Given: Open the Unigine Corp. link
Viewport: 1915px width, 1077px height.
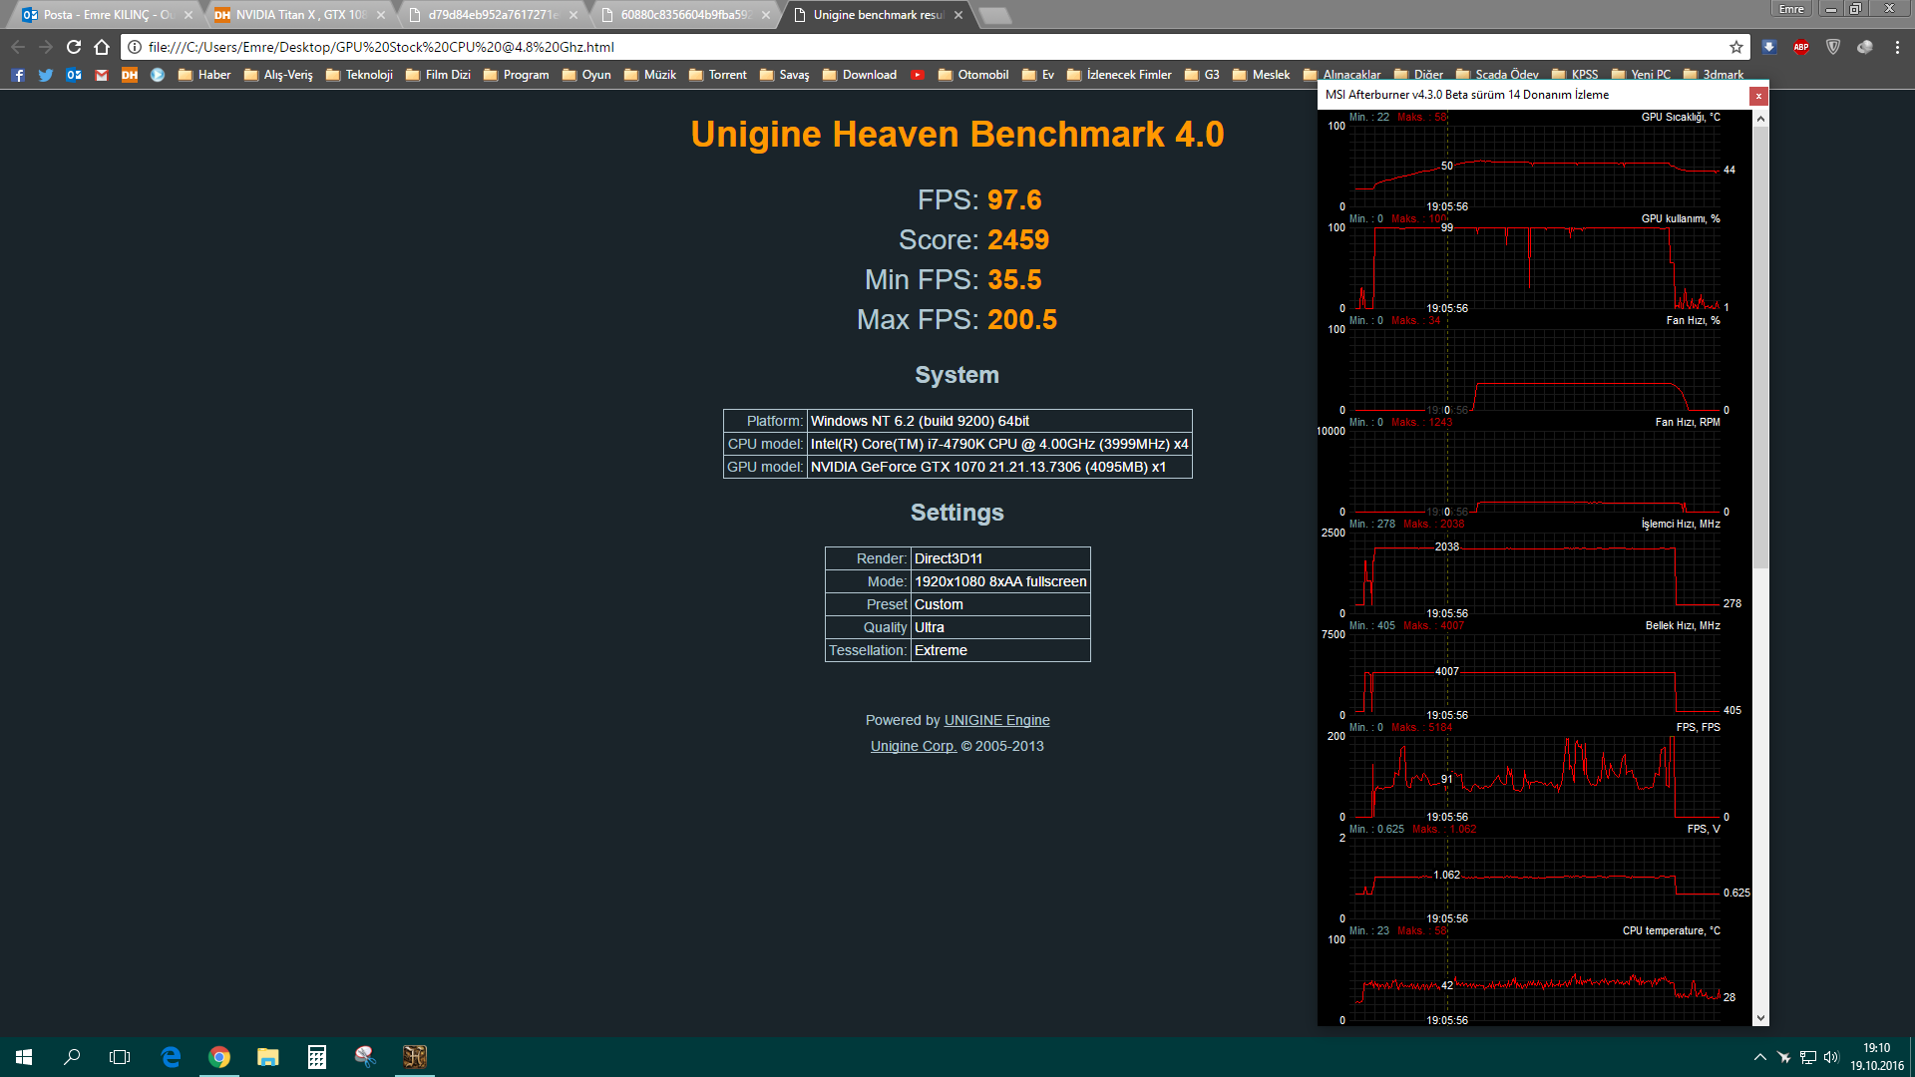Looking at the screenshot, I should [x=913, y=746].
